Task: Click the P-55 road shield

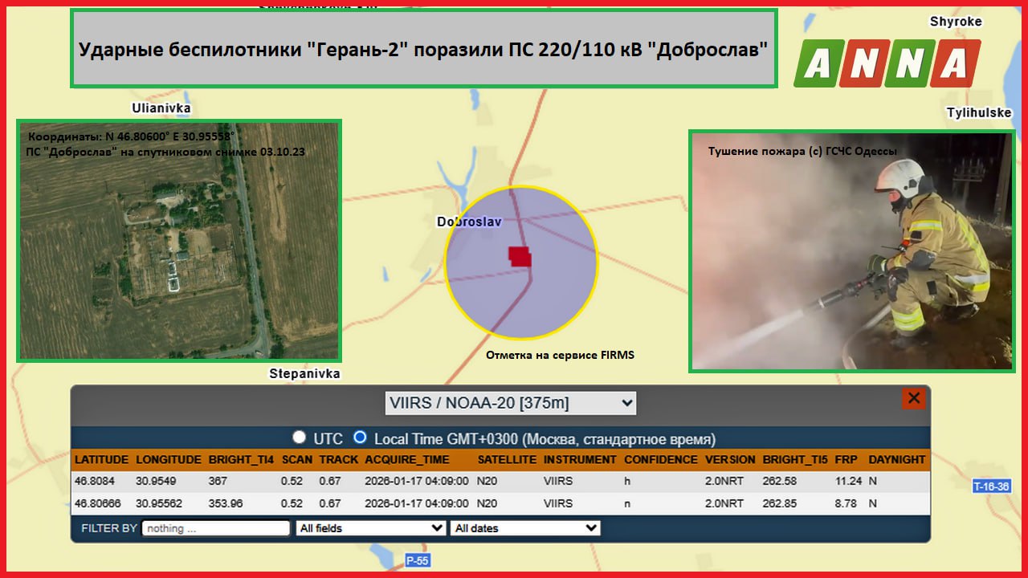Action: pyautogui.click(x=417, y=561)
